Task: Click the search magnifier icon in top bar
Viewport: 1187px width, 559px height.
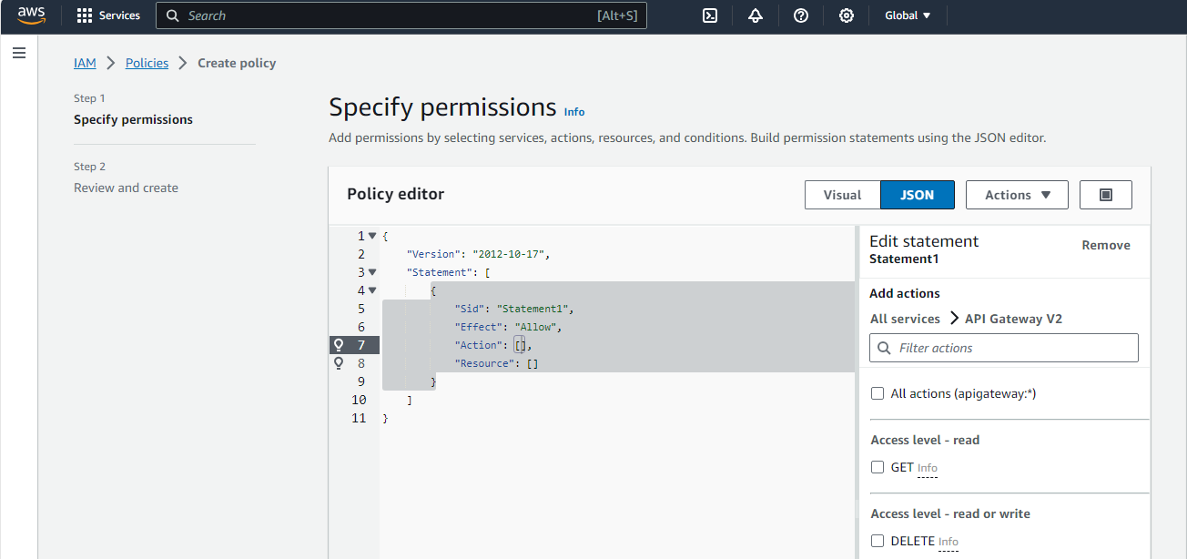Action: pyautogui.click(x=173, y=15)
